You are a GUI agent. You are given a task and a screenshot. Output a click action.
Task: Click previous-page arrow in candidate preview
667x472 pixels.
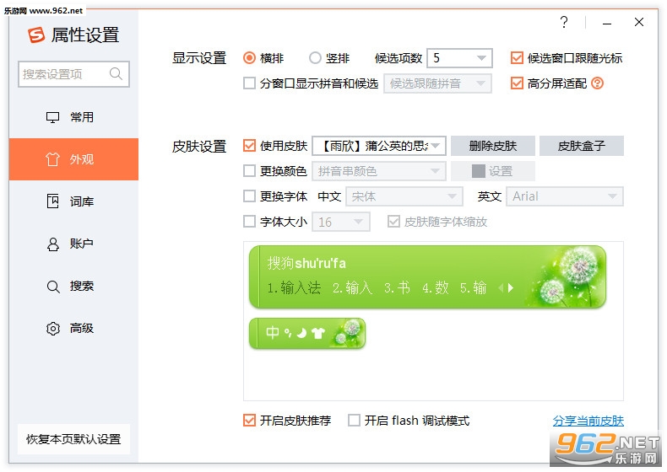coord(501,288)
